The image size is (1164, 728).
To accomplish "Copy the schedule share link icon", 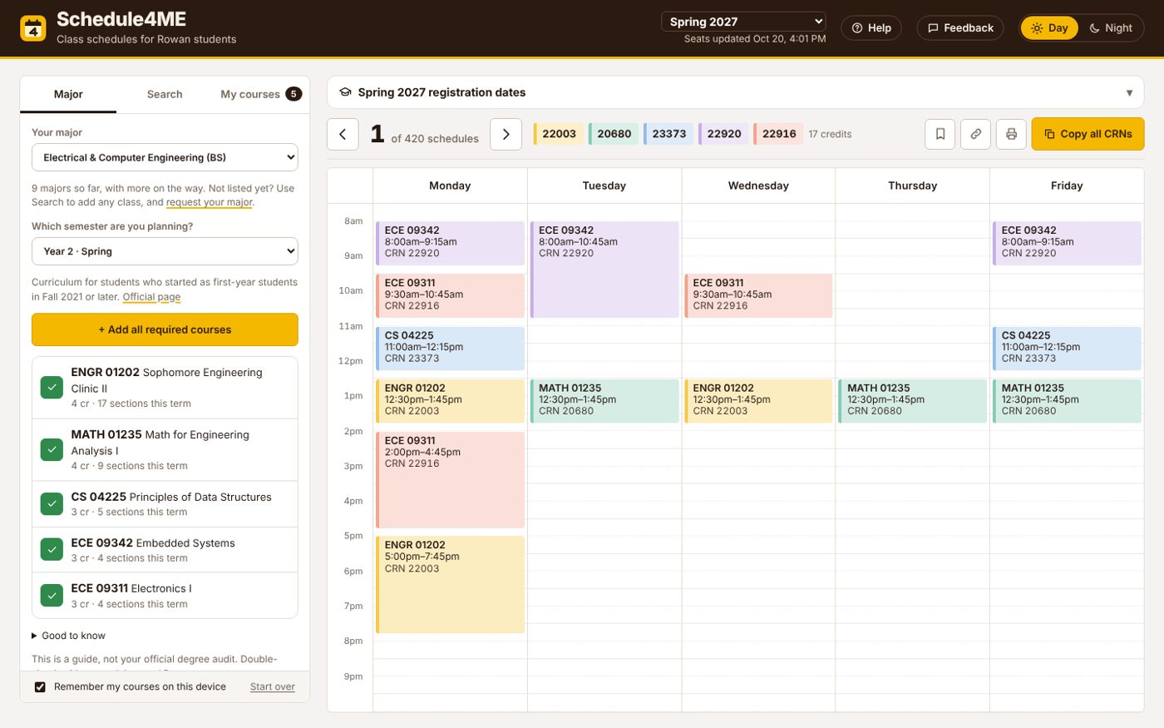I will tap(976, 134).
